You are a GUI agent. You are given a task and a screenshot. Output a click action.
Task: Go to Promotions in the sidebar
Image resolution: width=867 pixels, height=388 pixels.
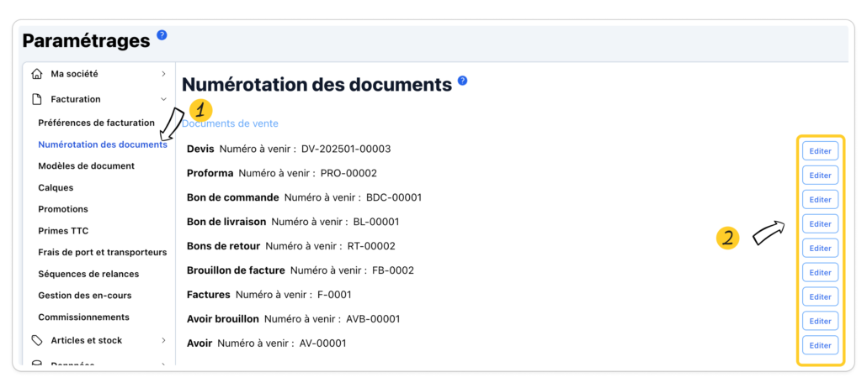62,209
